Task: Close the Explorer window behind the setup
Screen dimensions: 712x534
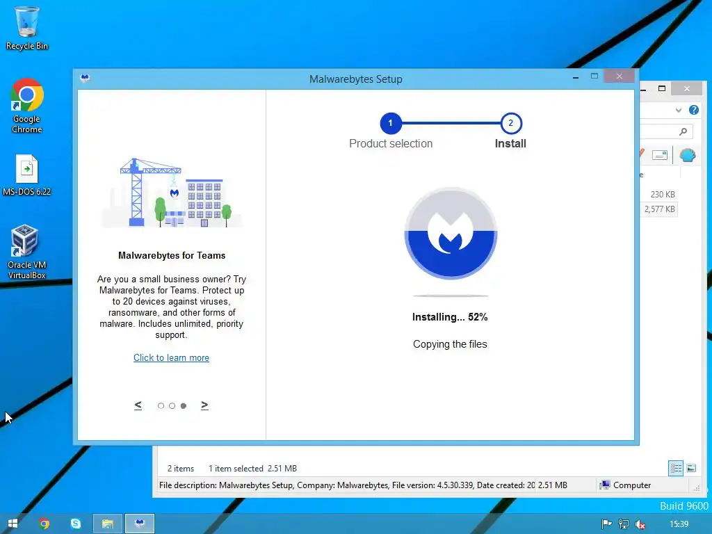Action: click(687, 88)
